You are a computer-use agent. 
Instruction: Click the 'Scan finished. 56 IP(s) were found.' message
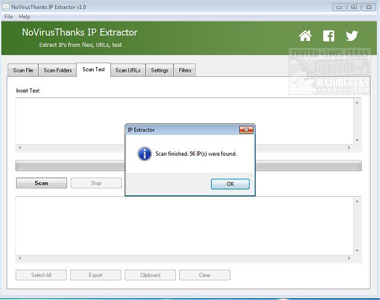[x=196, y=154]
